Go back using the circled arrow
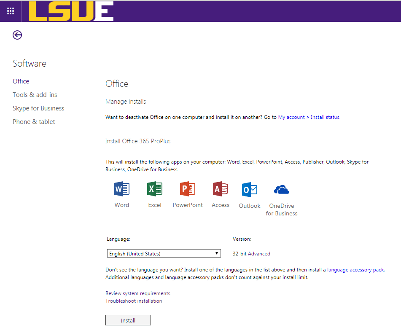Screen dimensions: 401x333 (17, 35)
